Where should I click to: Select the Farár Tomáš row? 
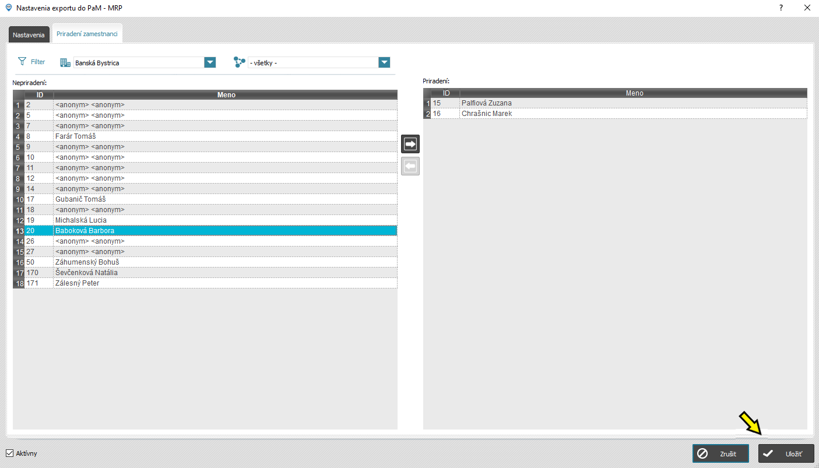click(x=205, y=136)
